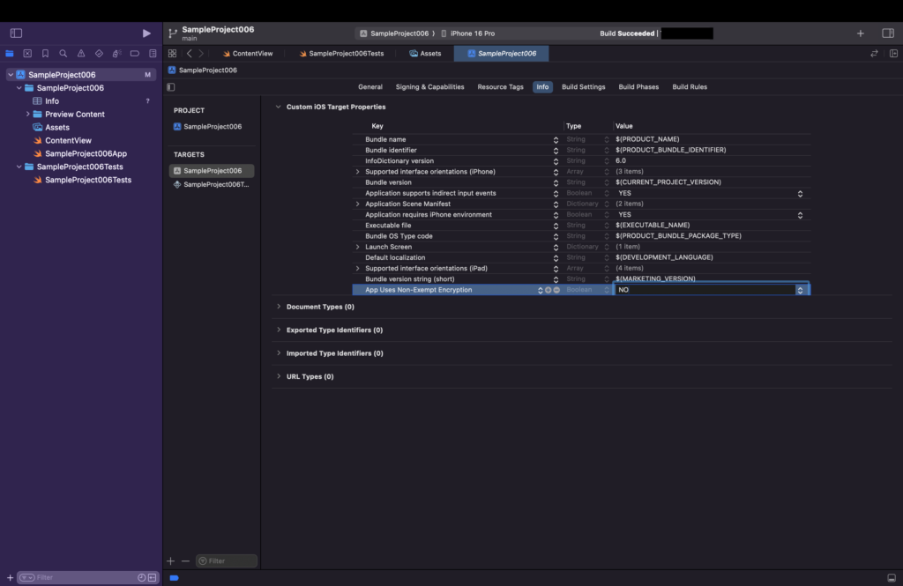Expand the URL Types section
Screen dimensions: 903x586
coord(279,376)
